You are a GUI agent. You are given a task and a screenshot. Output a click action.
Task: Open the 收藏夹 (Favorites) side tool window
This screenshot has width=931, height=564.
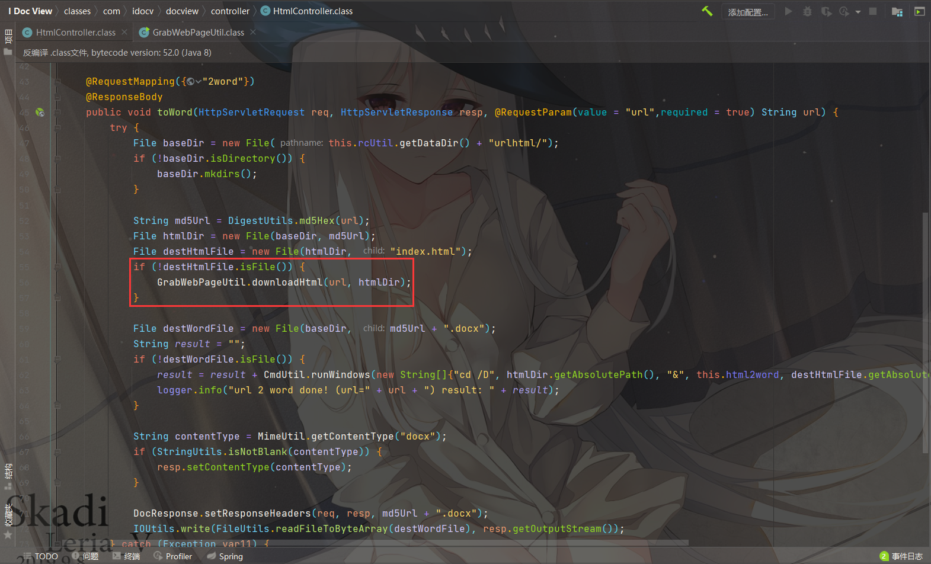coord(8,521)
